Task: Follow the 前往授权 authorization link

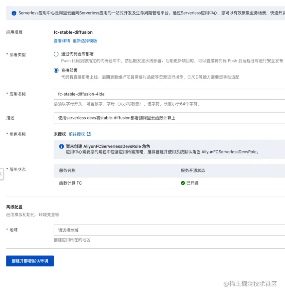Action: [x=77, y=134]
